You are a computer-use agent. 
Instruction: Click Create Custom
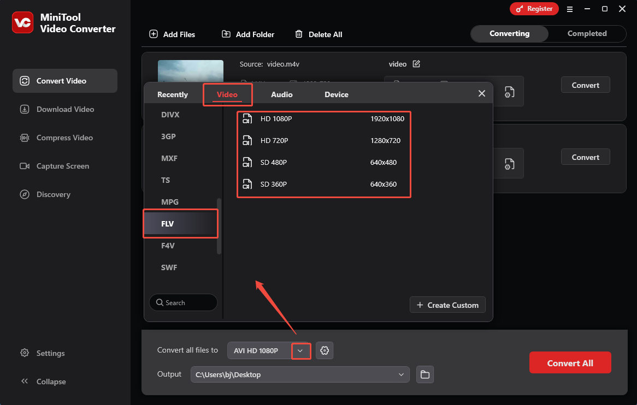(447, 305)
